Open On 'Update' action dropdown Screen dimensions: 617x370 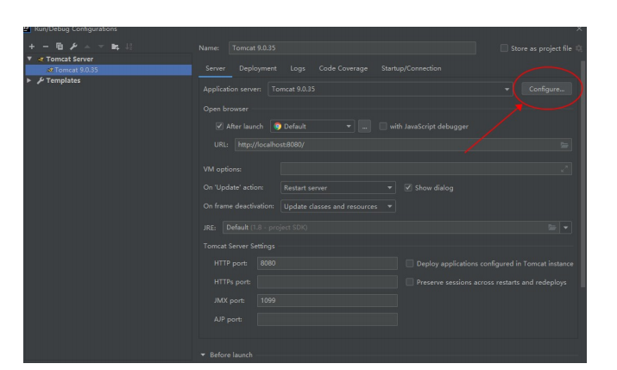[x=338, y=188]
